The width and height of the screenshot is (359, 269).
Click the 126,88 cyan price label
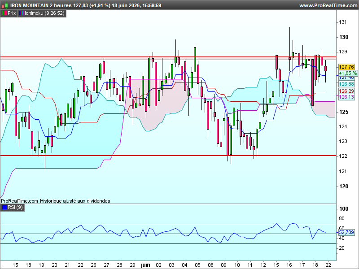(x=346, y=84)
